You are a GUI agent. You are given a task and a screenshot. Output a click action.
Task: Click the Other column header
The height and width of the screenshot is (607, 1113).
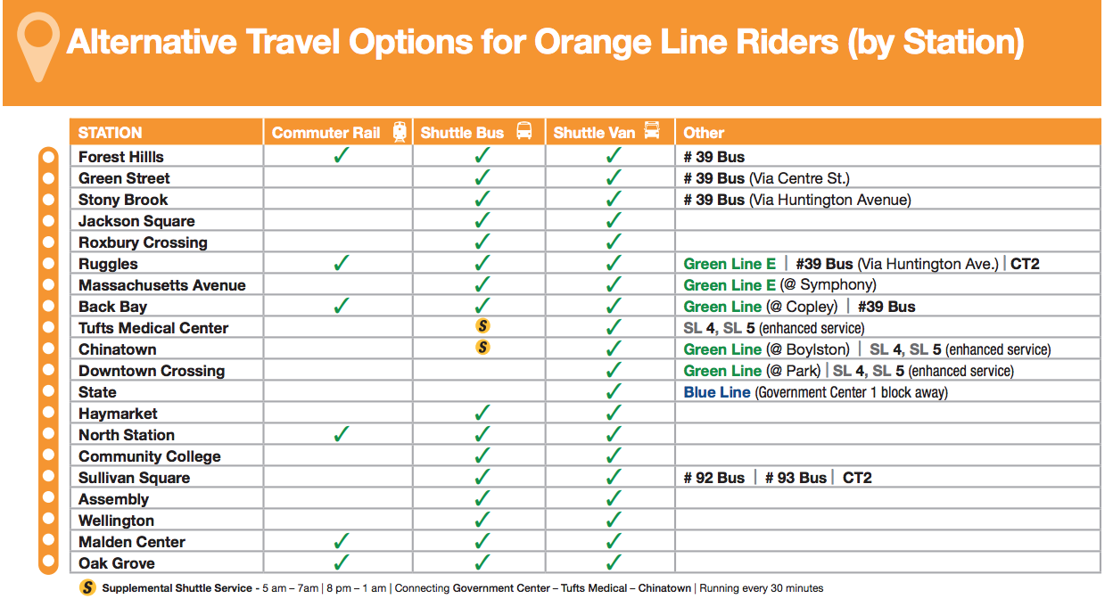tap(704, 133)
